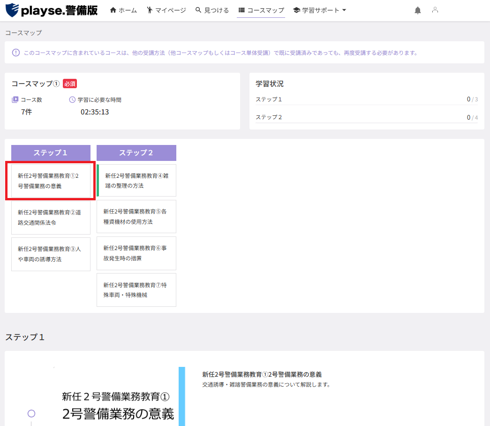The image size is (490, 426).
Task: Click the 学習サポート graduation cap icon
Action: point(296,10)
